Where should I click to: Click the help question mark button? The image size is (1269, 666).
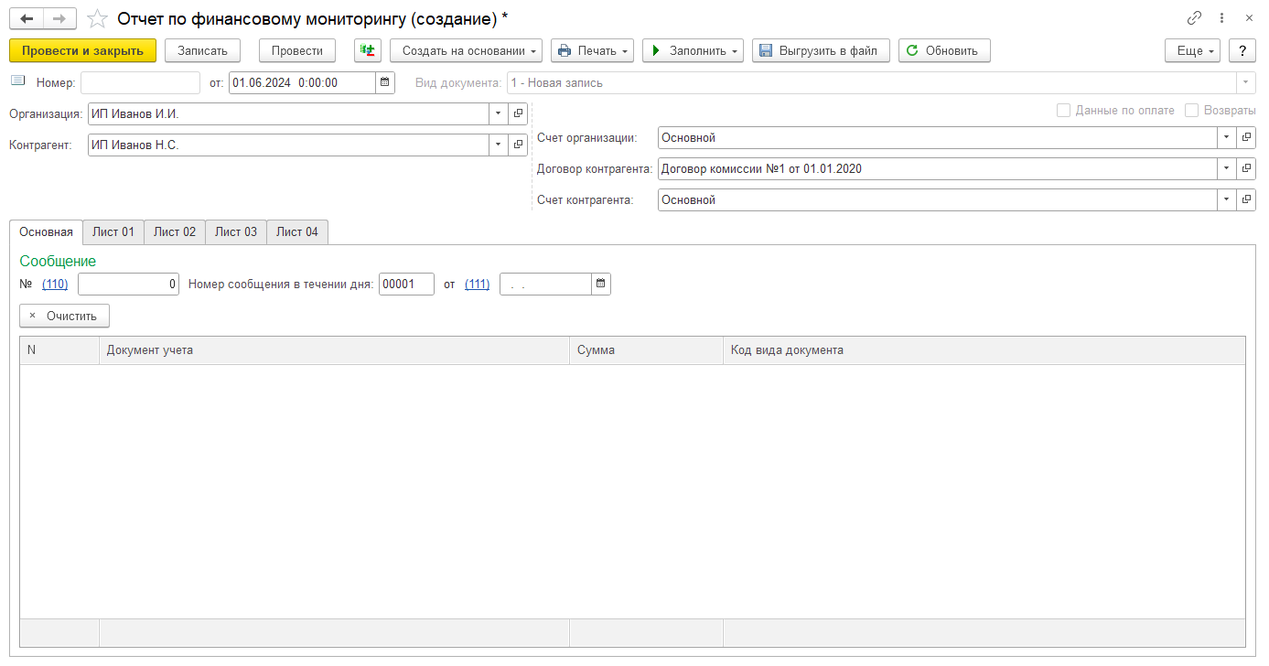point(1242,50)
